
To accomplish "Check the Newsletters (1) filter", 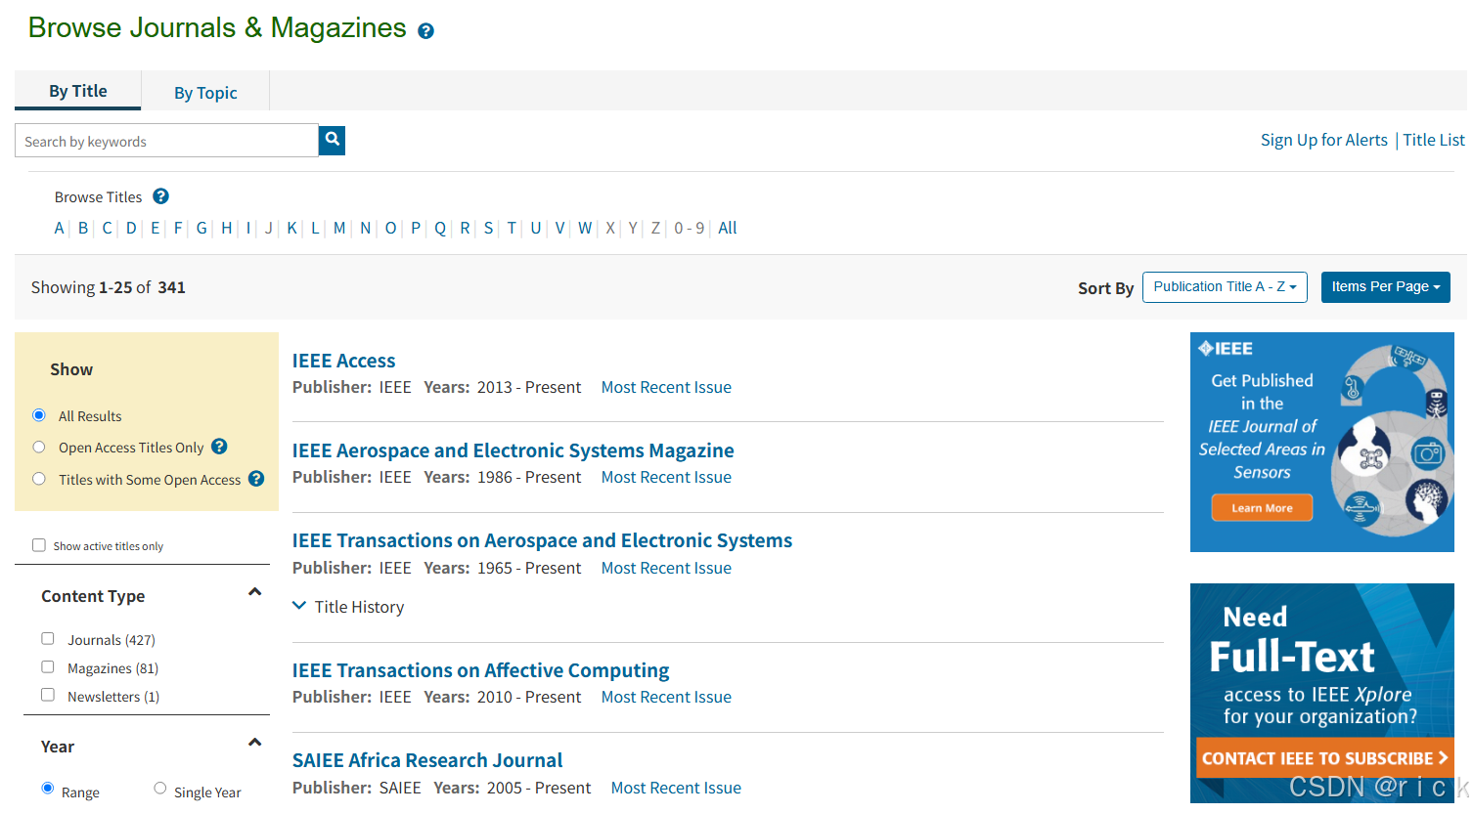I will click(x=47, y=696).
